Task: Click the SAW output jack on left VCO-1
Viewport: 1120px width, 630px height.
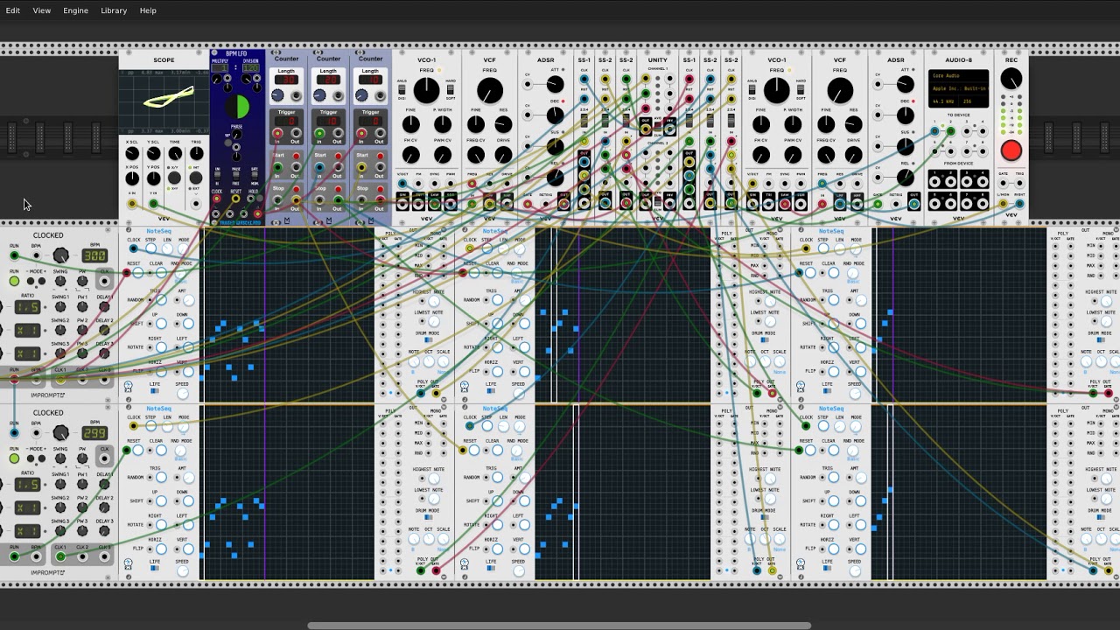Action: coord(435,204)
